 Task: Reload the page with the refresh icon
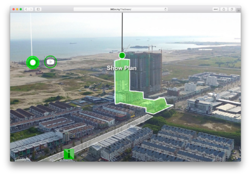[165, 9]
